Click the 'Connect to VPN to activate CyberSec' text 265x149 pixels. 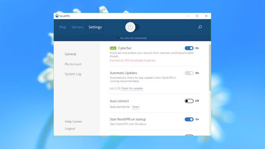point(132,60)
